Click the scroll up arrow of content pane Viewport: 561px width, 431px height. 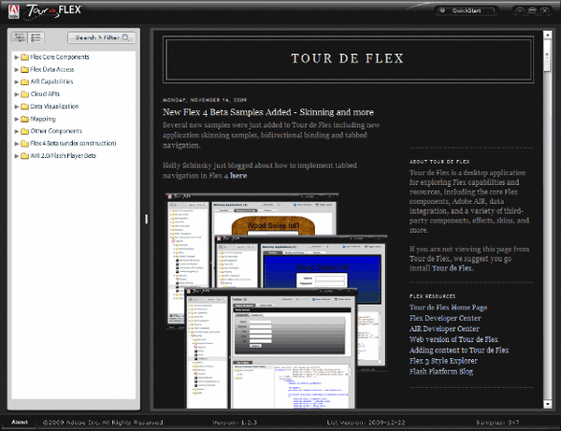547,35
